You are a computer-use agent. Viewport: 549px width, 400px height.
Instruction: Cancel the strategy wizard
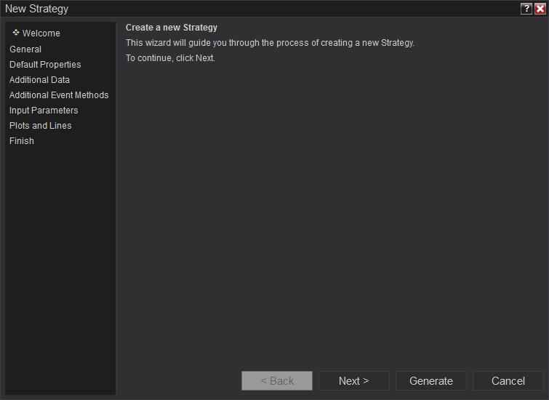508,381
